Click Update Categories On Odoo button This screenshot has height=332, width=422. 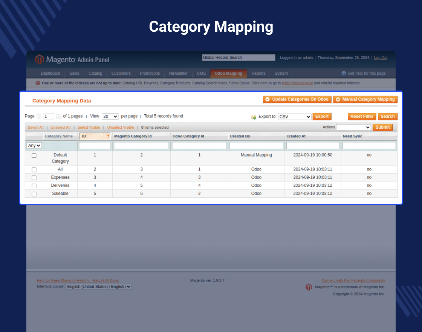(x=297, y=100)
